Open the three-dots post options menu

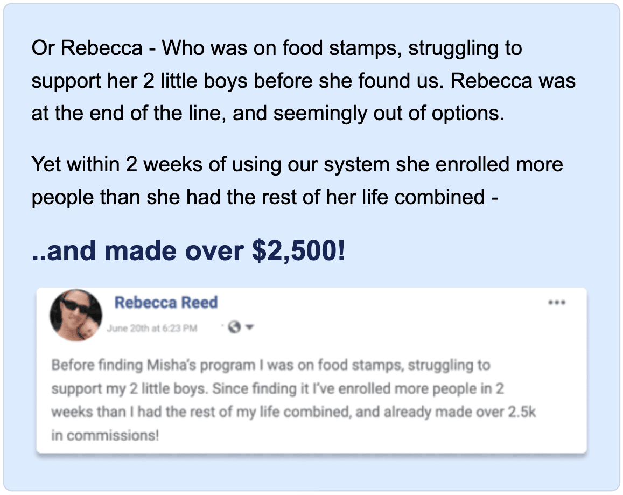(x=556, y=303)
